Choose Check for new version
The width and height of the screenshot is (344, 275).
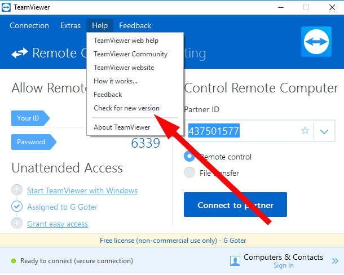135,108
